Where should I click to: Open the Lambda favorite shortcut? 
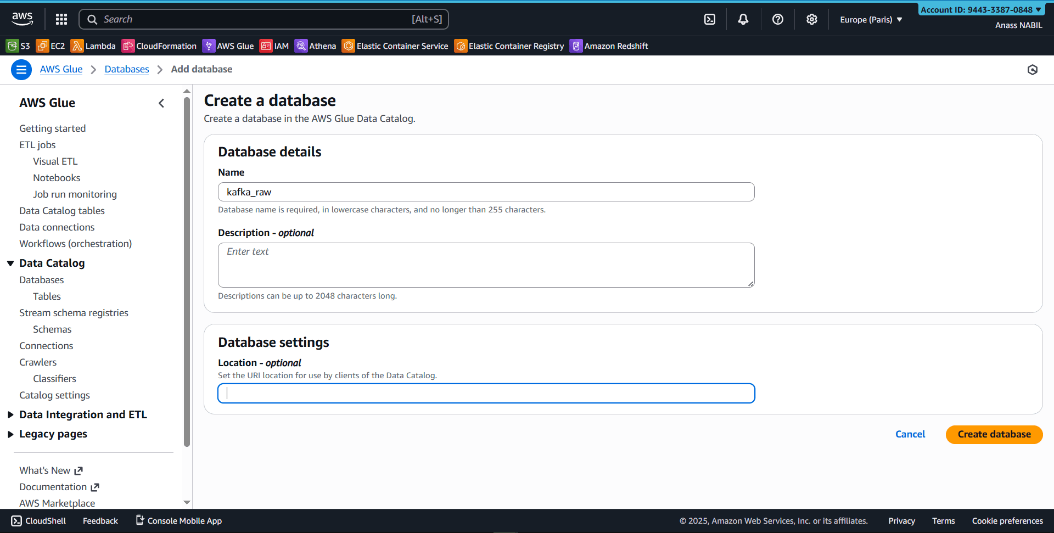pyautogui.click(x=92, y=46)
